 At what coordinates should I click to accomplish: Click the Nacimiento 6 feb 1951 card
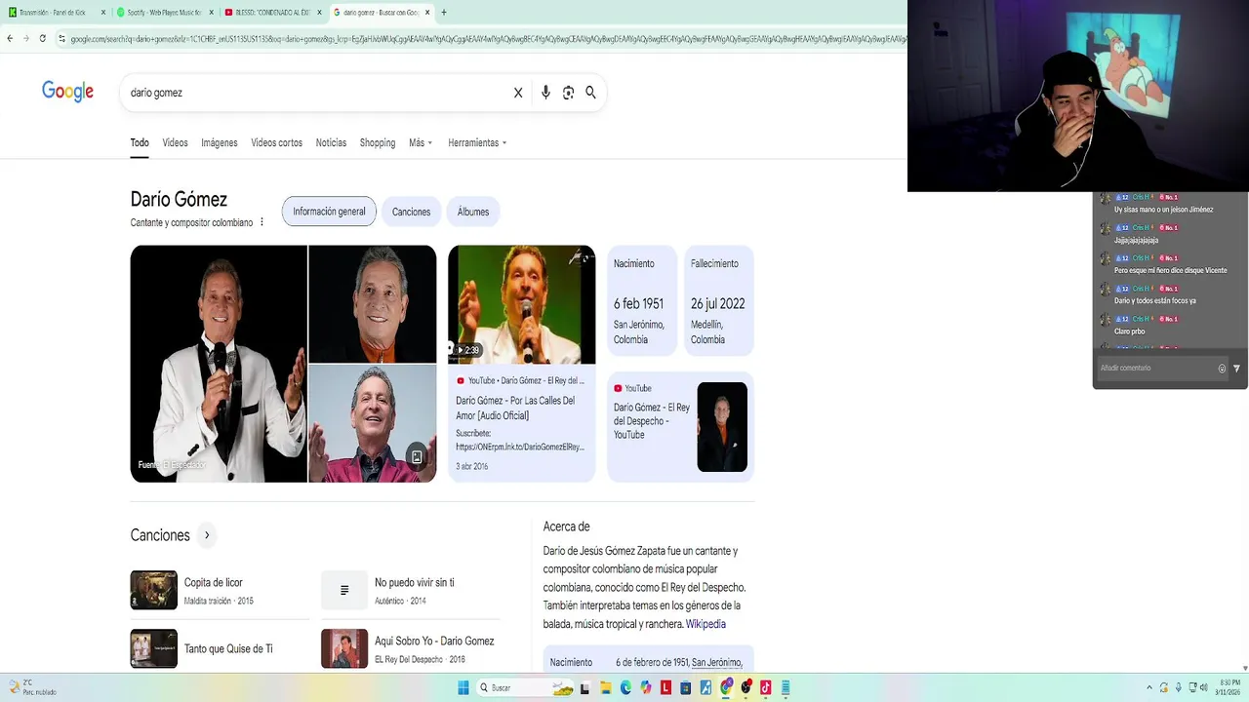point(641,300)
